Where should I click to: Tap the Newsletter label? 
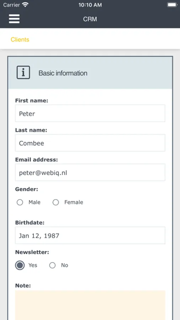pos(32,252)
